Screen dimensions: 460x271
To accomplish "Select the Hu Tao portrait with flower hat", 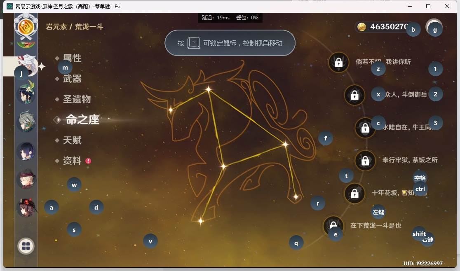I will click(x=26, y=208).
